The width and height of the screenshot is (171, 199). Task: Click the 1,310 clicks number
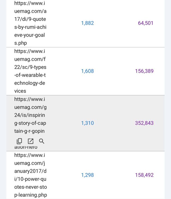87,123
